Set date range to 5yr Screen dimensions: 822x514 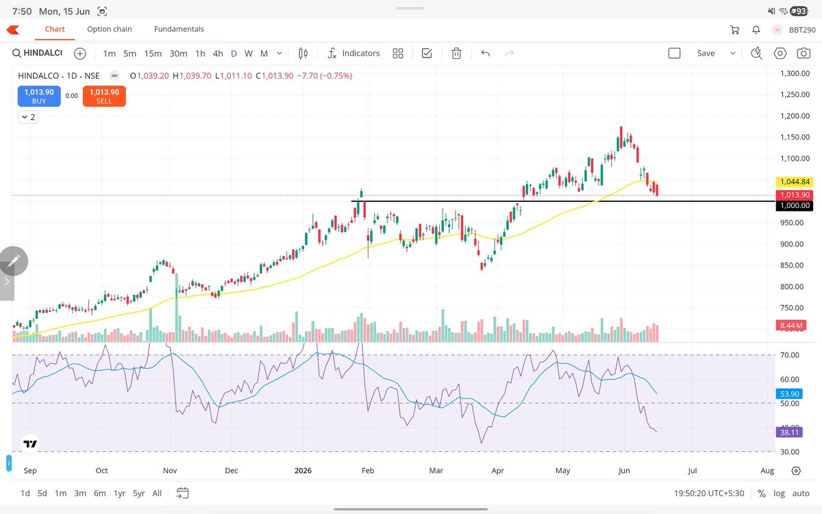pos(139,493)
